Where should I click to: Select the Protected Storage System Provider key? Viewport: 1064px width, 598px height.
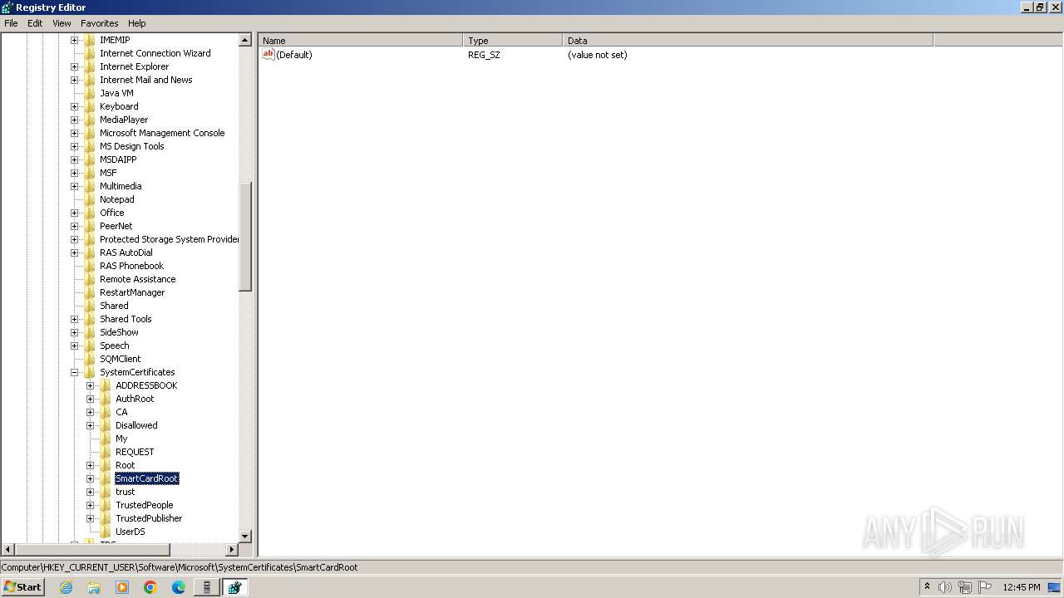[169, 239]
